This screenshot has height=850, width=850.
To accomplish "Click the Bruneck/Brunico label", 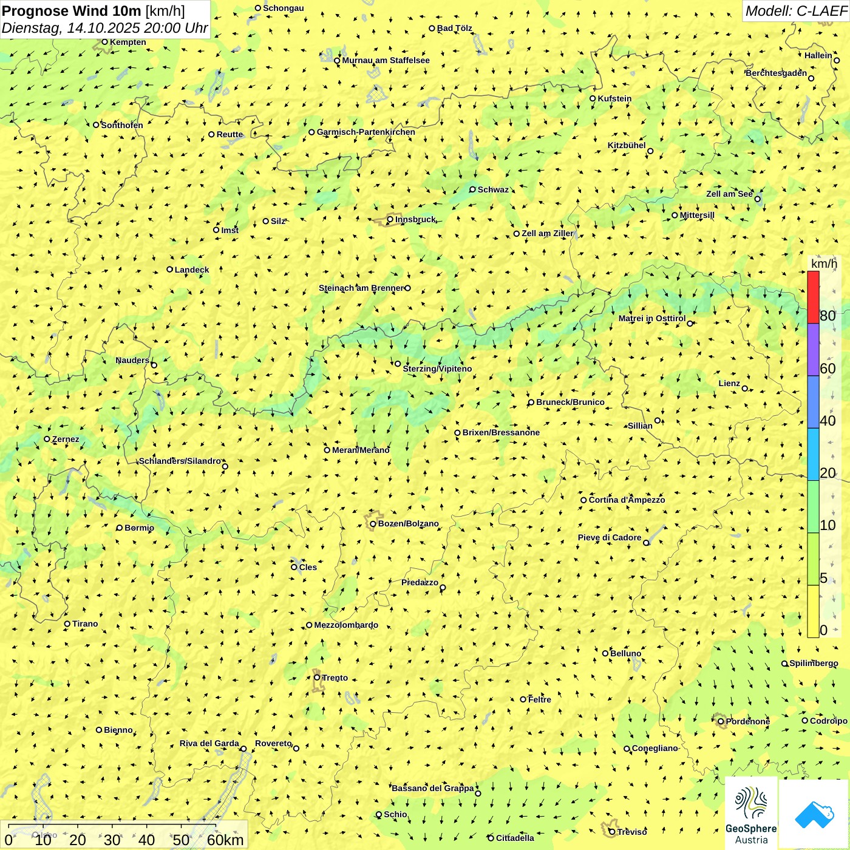I will coord(570,402).
